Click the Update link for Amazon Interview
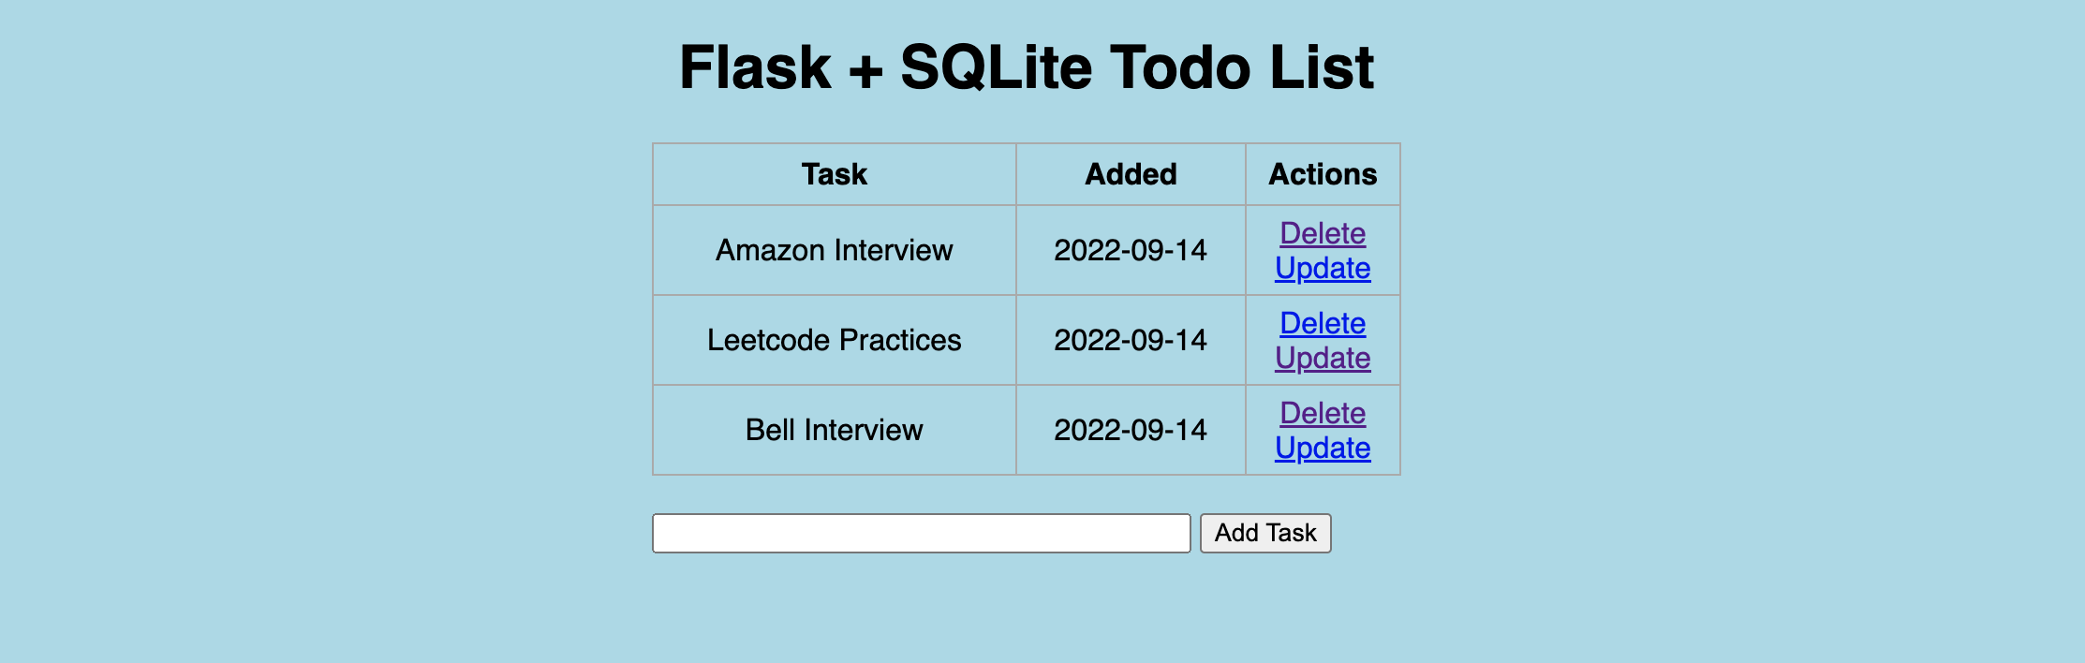This screenshot has height=663, width=2085. click(x=1322, y=268)
